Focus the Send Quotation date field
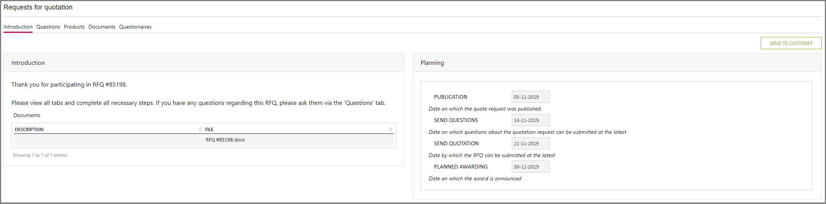Image resolution: width=826 pixels, height=204 pixels. 530,143
